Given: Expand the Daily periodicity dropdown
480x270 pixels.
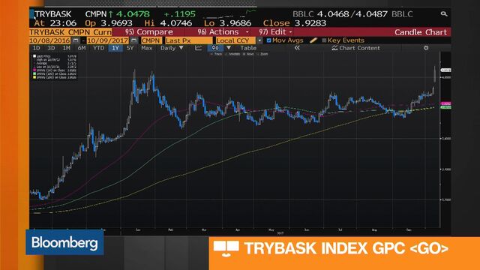Looking at the screenshot, I should click(172, 48).
